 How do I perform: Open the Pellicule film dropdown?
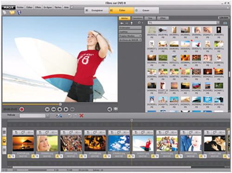pos(34,116)
